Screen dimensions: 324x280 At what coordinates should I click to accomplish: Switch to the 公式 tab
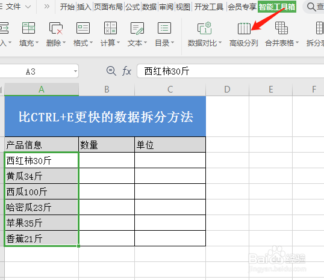pyautogui.click(x=132, y=7)
